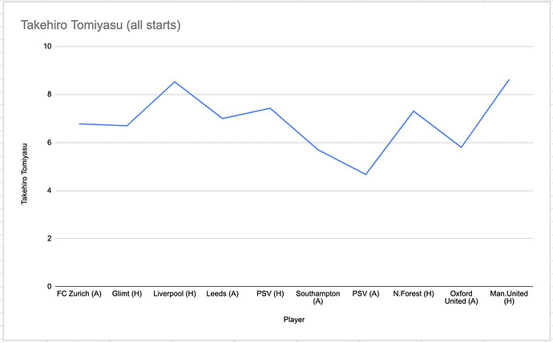Click the '10' value on vertical axis

pos(47,46)
